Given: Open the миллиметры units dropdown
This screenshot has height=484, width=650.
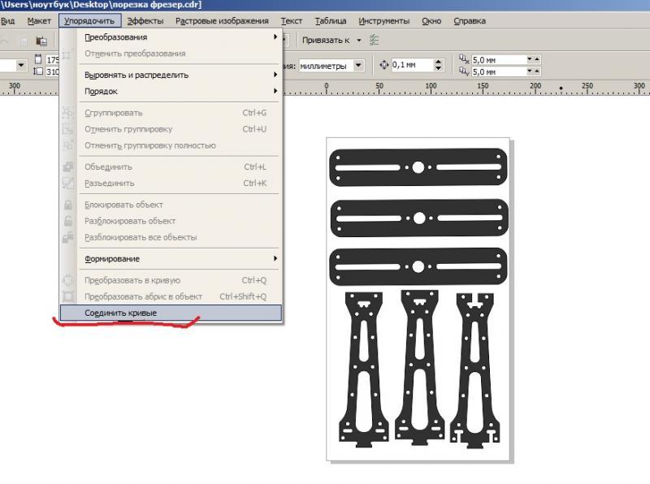Looking at the screenshot, I should click(x=358, y=65).
